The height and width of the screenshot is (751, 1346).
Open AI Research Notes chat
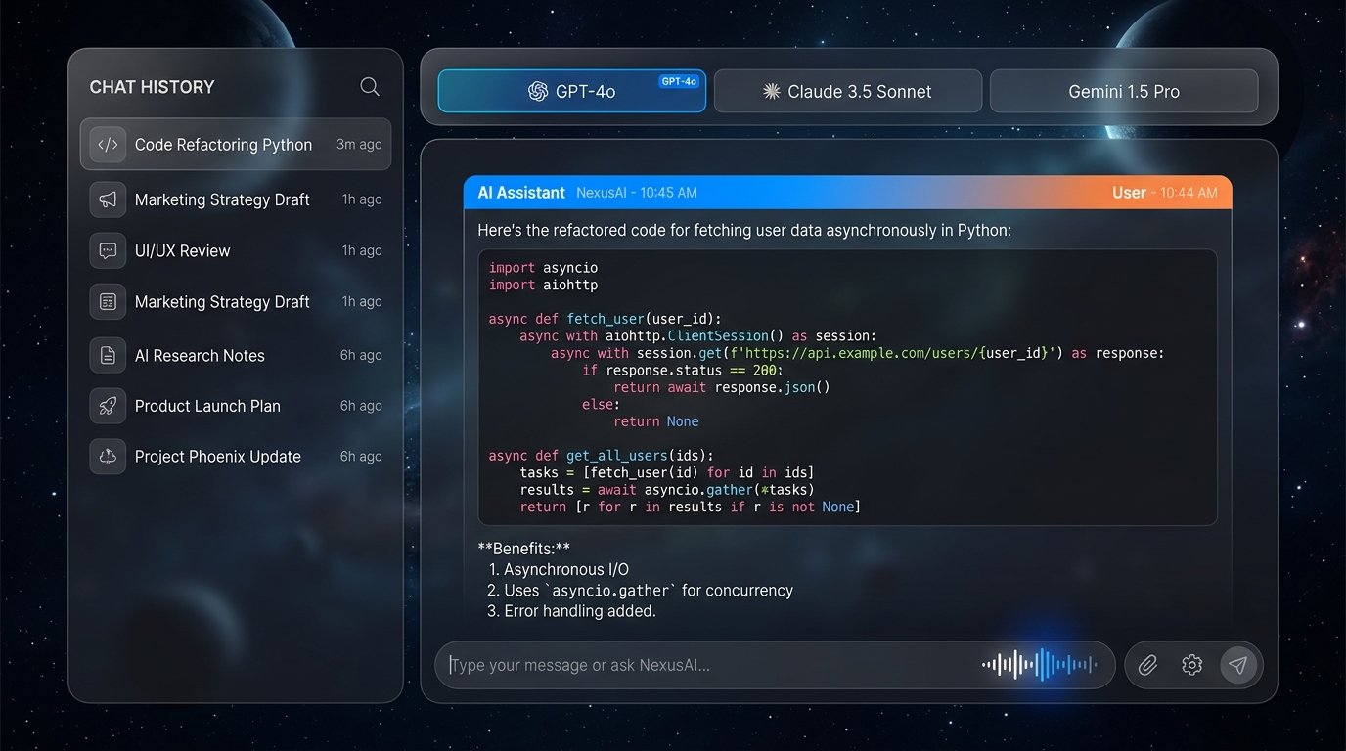point(236,355)
